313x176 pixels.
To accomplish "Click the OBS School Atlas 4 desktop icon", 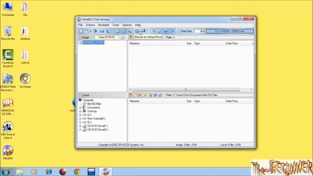I will click(8, 130).
